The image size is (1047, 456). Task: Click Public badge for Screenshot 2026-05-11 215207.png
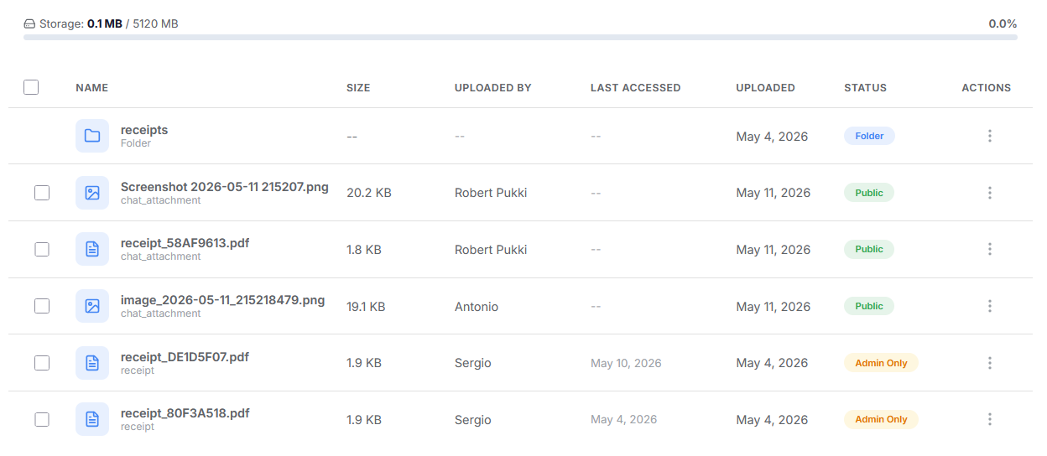pyautogui.click(x=869, y=193)
